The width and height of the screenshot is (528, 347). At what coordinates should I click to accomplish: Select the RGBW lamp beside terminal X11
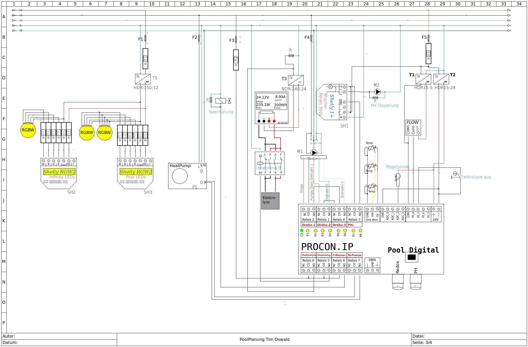tap(28, 130)
